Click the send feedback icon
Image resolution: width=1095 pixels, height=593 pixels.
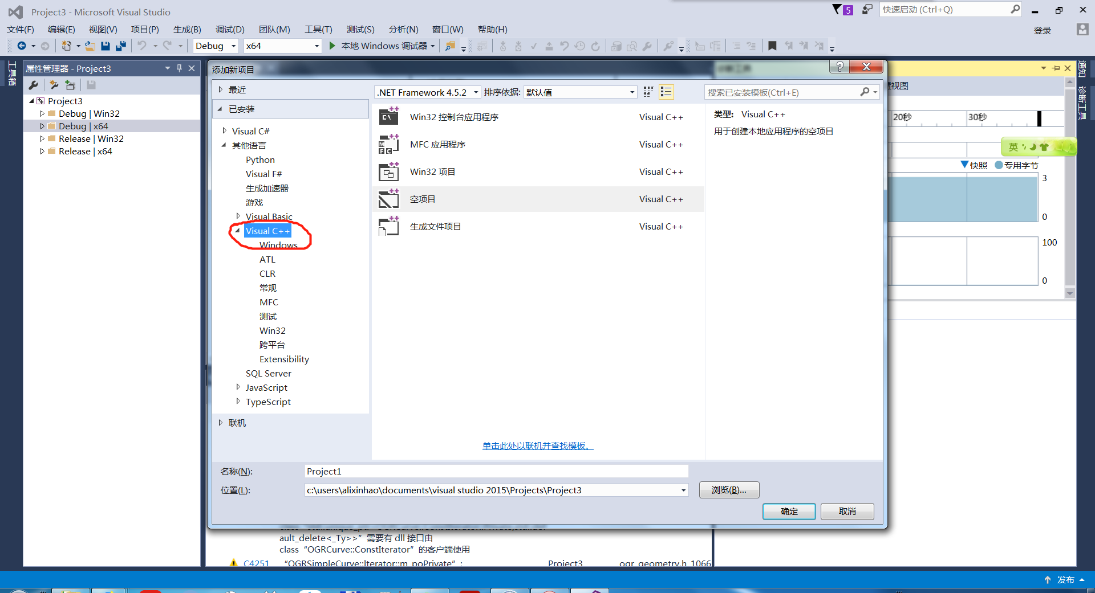tap(867, 10)
